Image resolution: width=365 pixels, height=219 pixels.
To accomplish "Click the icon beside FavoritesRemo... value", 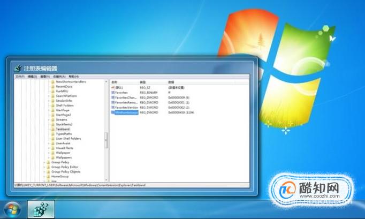I will point(113,102).
